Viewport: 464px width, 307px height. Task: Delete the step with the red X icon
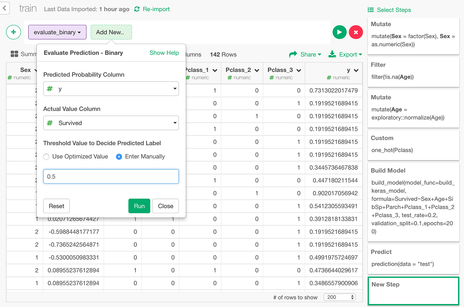pyautogui.click(x=356, y=32)
